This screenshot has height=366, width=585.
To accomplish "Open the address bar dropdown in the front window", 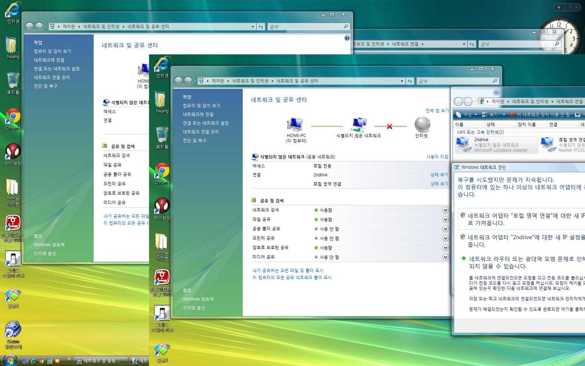I will point(402,81).
